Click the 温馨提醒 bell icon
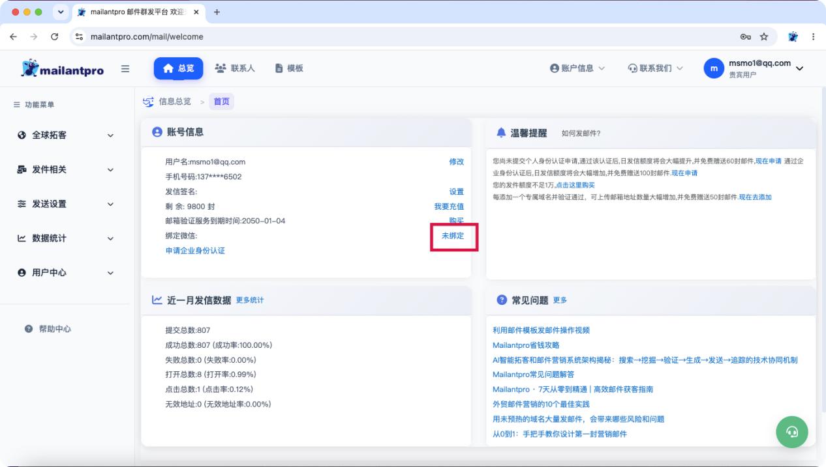Viewport: 826px width, 467px height. [501, 133]
